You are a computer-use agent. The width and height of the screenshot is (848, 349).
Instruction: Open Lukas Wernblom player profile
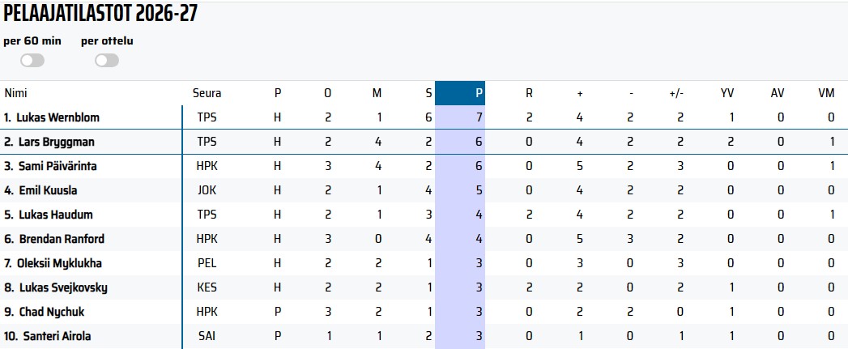[x=58, y=117]
